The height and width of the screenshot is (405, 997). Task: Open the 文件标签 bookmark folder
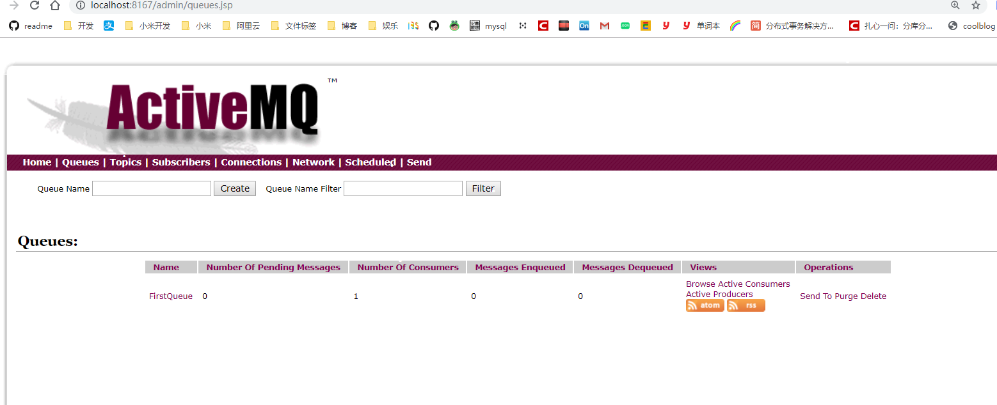point(294,26)
